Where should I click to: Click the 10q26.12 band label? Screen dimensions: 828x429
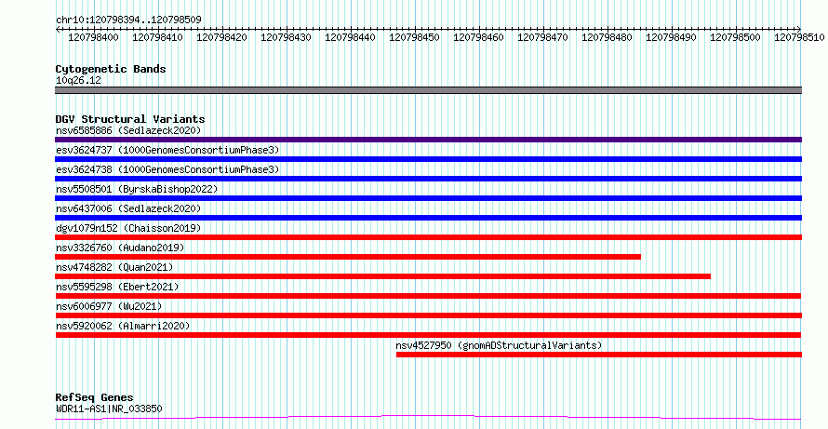tap(78, 81)
